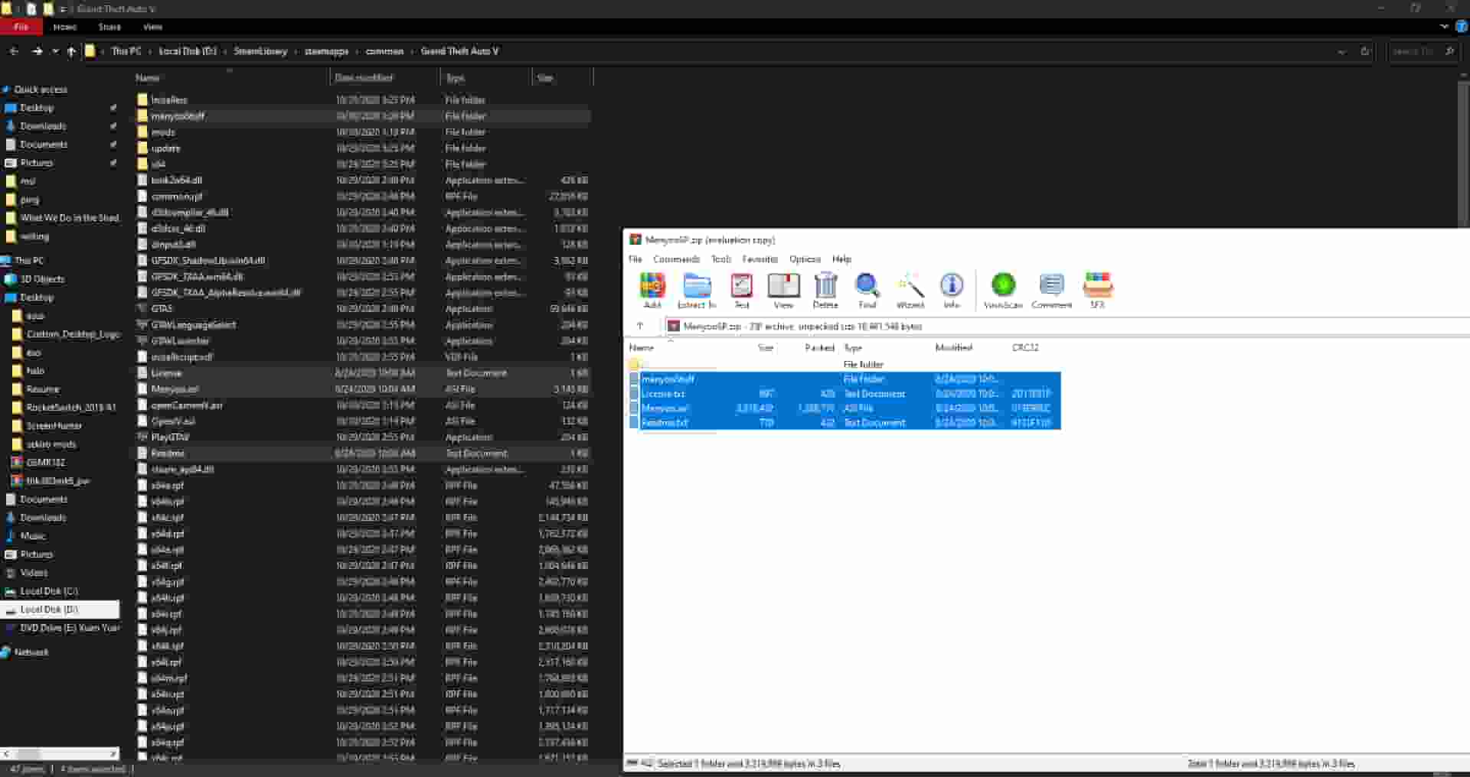The image size is (1470, 777).
Task: Select Downloads under Quick access
Action: click(x=43, y=126)
